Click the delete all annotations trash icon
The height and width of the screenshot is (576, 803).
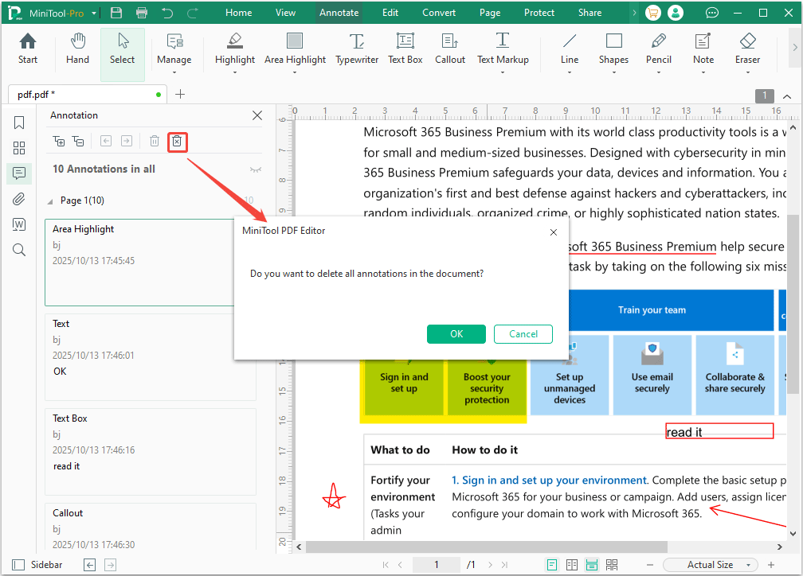click(177, 142)
